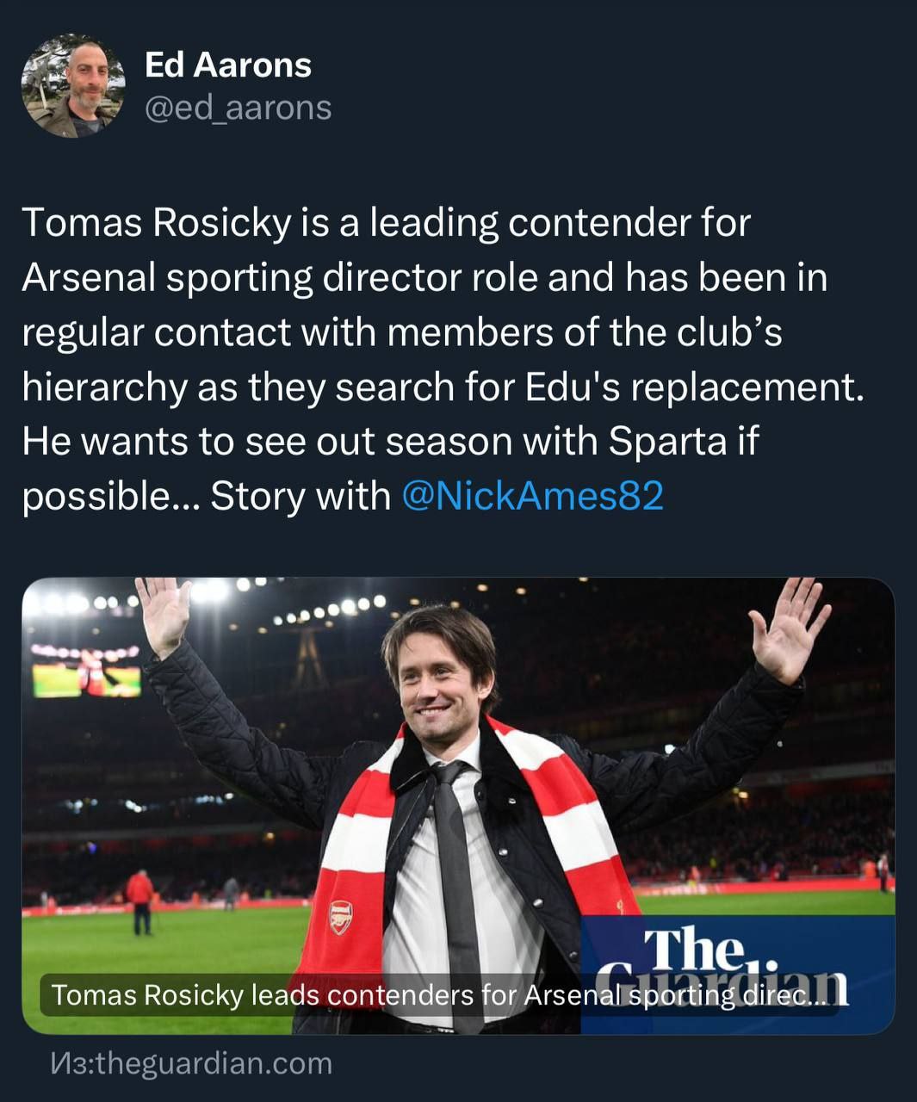The width and height of the screenshot is (917, 1102).
Task: Click the Arsenal crest on the scarf
Action: pos(341,917)
